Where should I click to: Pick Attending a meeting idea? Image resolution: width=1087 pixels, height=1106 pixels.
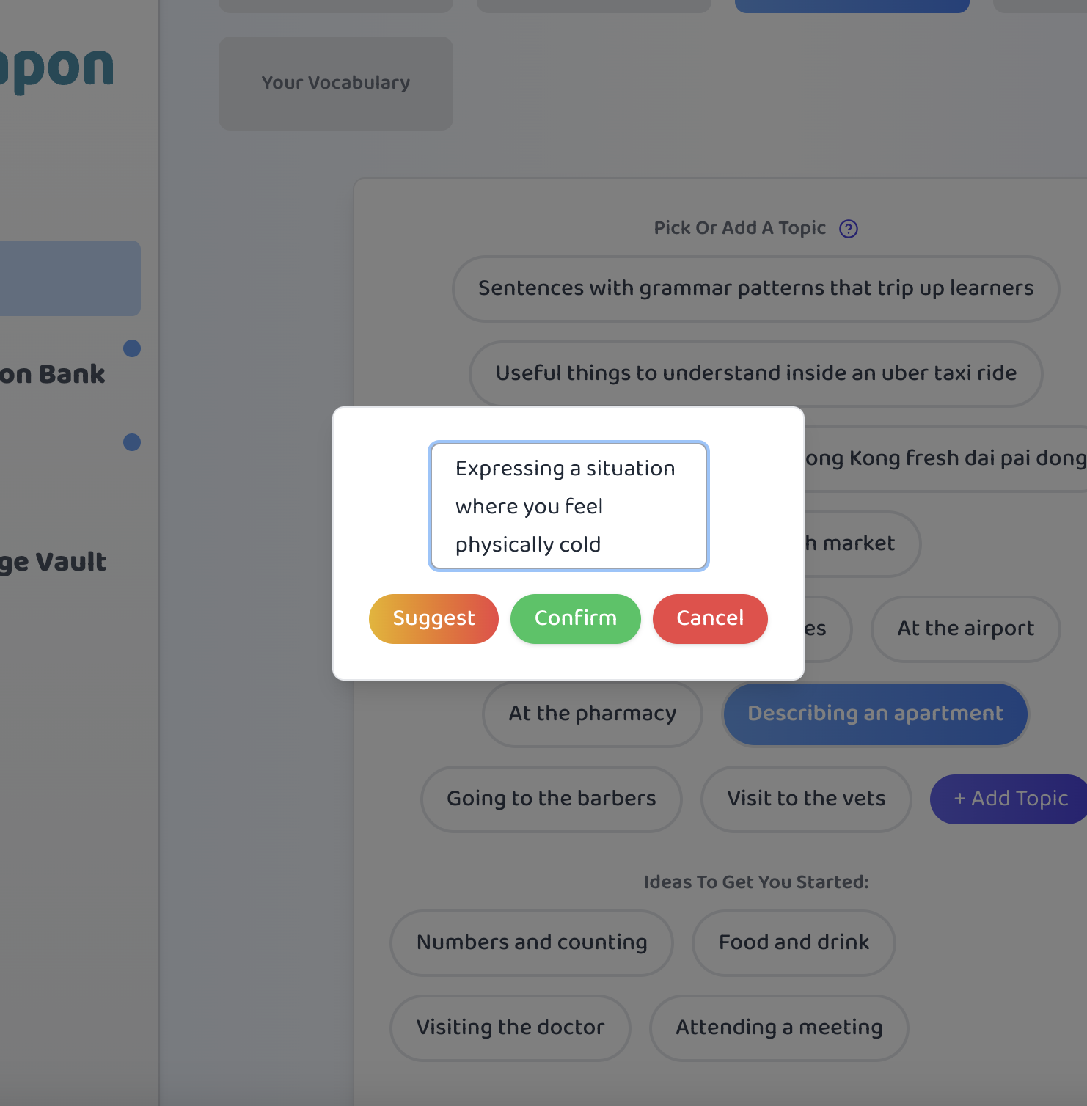click(x=779, y=1028)
